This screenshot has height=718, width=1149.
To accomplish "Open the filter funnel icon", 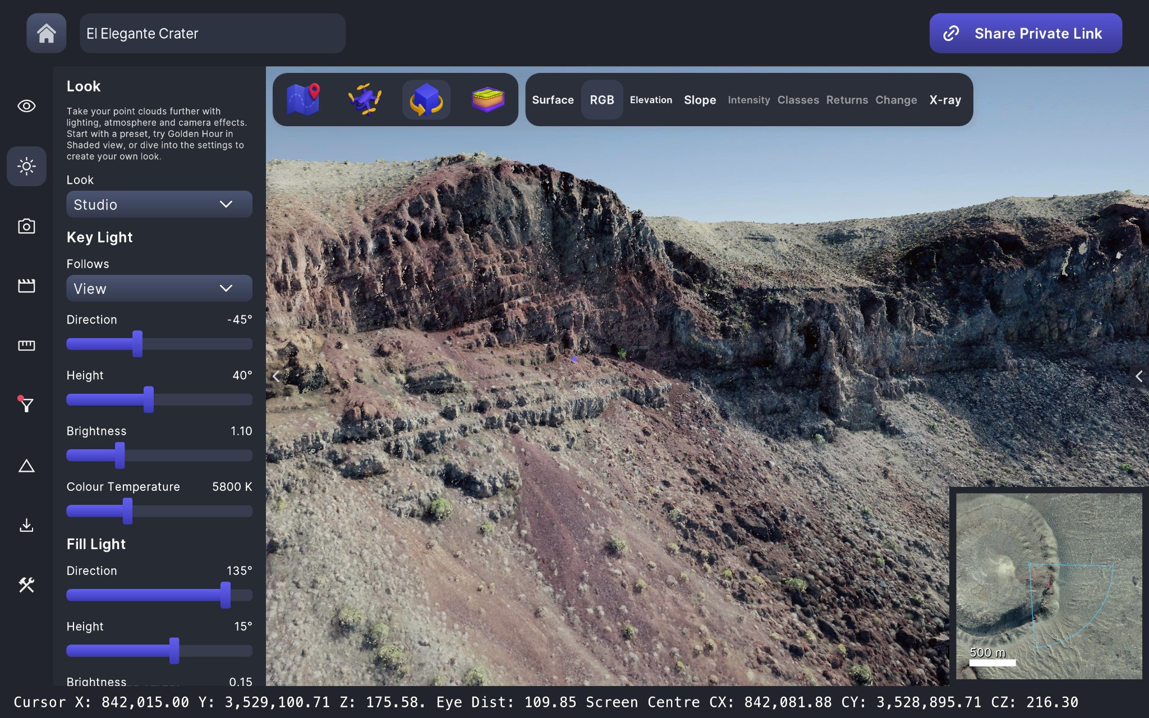I will (x=26, y=405).
